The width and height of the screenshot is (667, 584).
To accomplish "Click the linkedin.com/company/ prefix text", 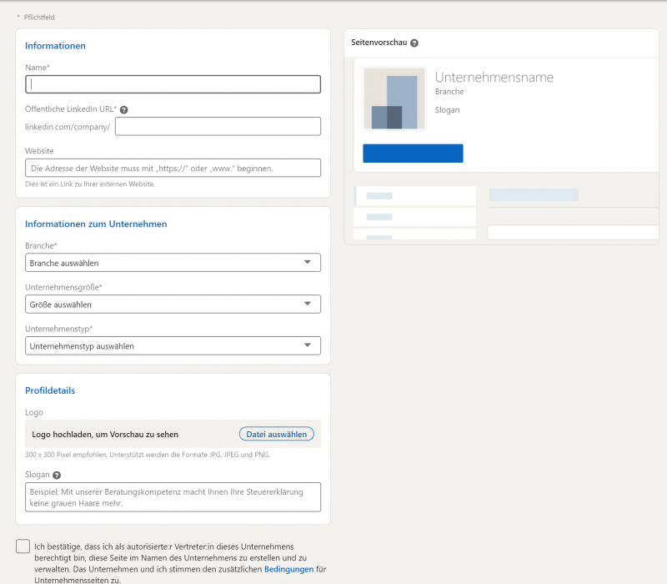I will click(x=68, y=127).
